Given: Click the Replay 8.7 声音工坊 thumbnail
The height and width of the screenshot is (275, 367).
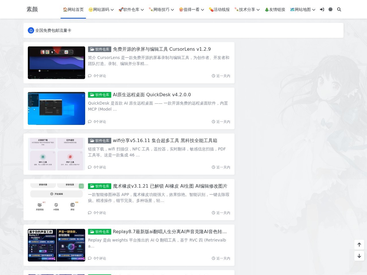Looking at the screenshot, I should (x=56, y=245).
